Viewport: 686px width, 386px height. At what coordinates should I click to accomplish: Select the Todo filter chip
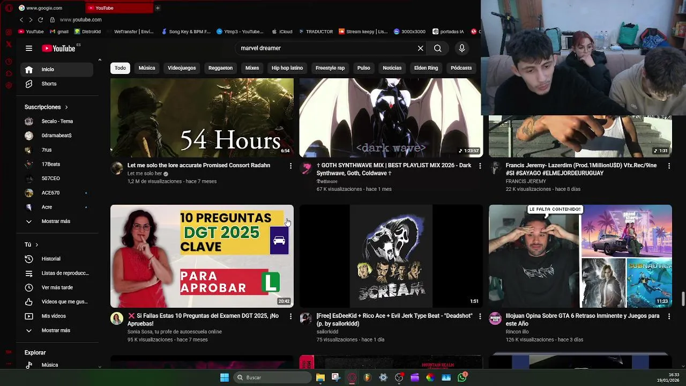(120, 68)
